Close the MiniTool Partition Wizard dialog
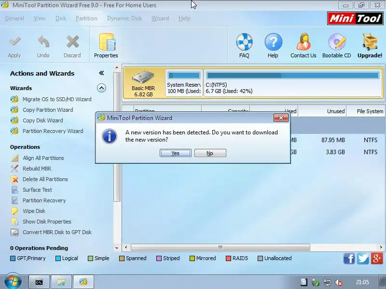Screen dimensions: 386x289 281,118
